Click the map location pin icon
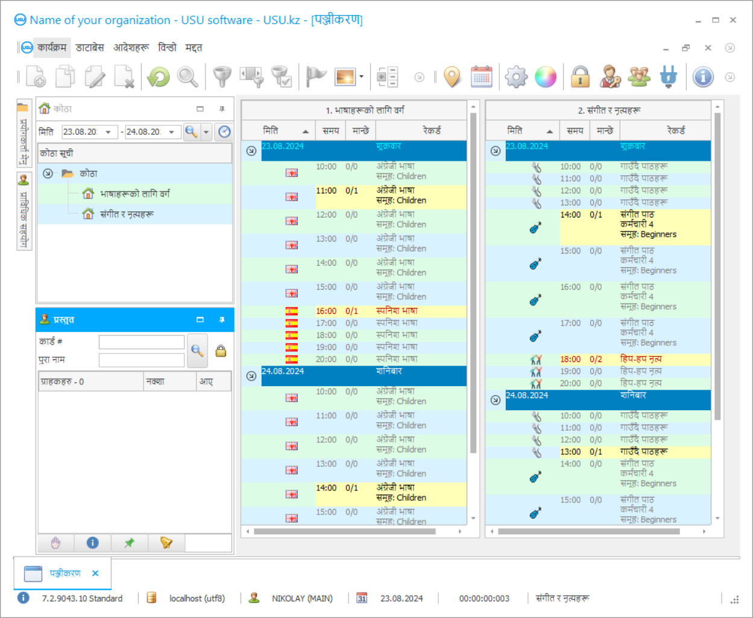The width and height of the screenshot is (753, 618). tap(452, 76)
